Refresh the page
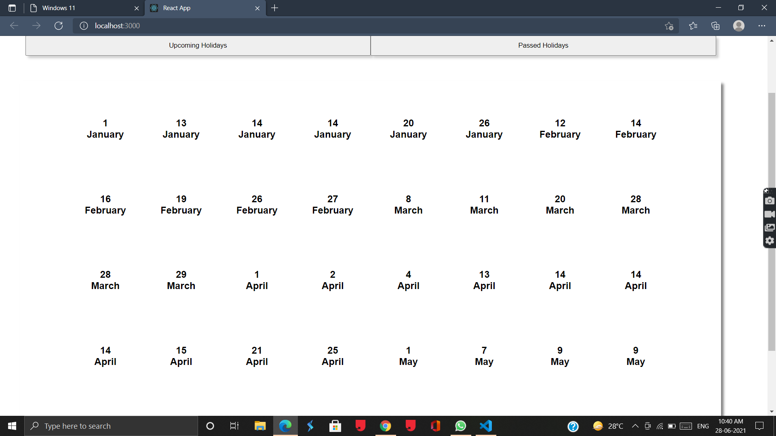Viewport: 776px width, 436px height. point(59,26)
